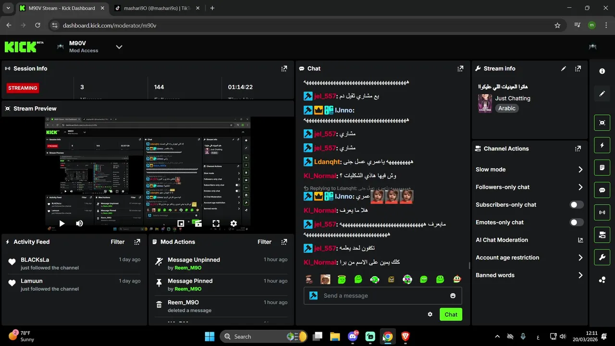The height and width of the screenshot is (346, 615).
Task: Switch to the mashari9O TikTok tab
Action: click(157, 8)
